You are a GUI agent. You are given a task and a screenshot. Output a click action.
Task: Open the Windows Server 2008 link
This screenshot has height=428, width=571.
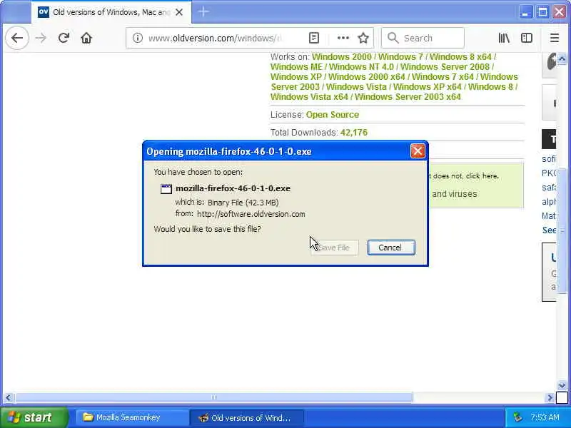[445, 67]
